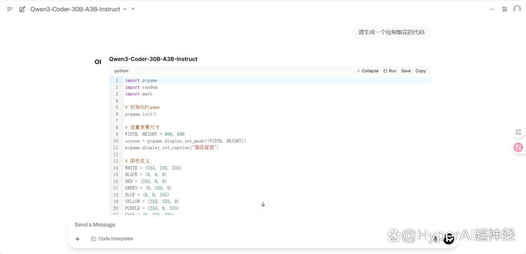Image resolution: width=526 pixels, height=254 pixels.
Task: Click code line 1 import pygame
Action: click(141, 81)
